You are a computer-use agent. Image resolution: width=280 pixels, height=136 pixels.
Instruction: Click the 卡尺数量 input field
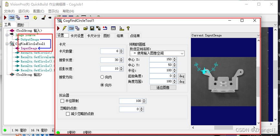click(x=110, y=51)
